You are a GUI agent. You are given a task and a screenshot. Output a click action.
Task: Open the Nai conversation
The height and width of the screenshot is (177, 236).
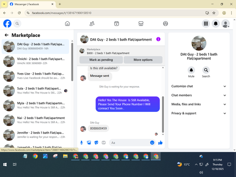(35, 120)
